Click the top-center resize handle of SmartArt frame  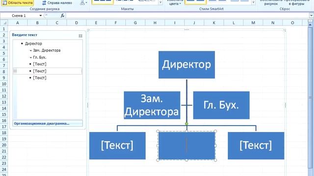(186, 30)
